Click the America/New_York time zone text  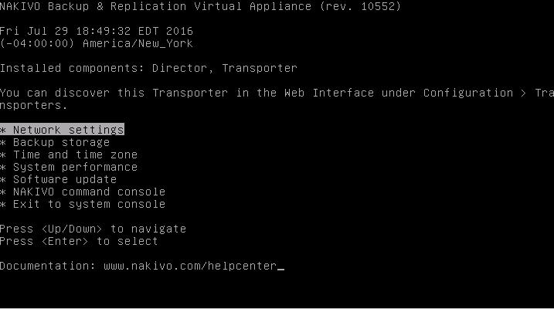point(138,43)
